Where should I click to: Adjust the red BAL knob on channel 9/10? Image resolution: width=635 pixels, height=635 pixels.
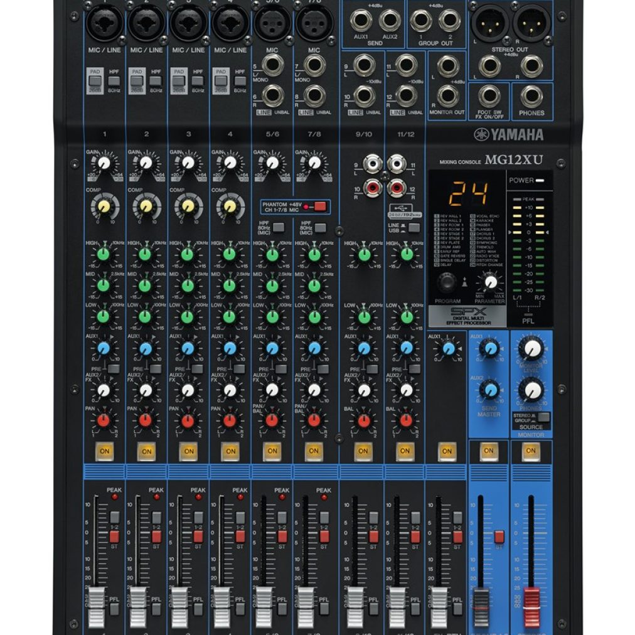(364, 421)
